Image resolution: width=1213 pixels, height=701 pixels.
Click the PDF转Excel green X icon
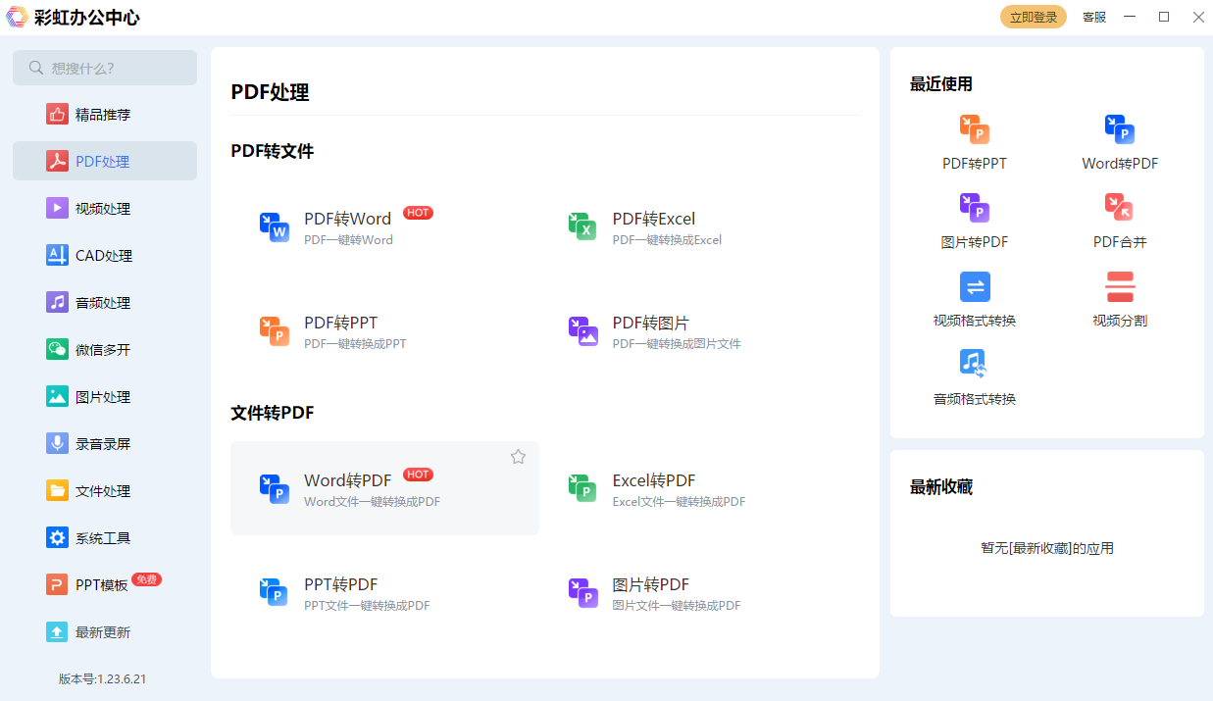coord(583,226)
